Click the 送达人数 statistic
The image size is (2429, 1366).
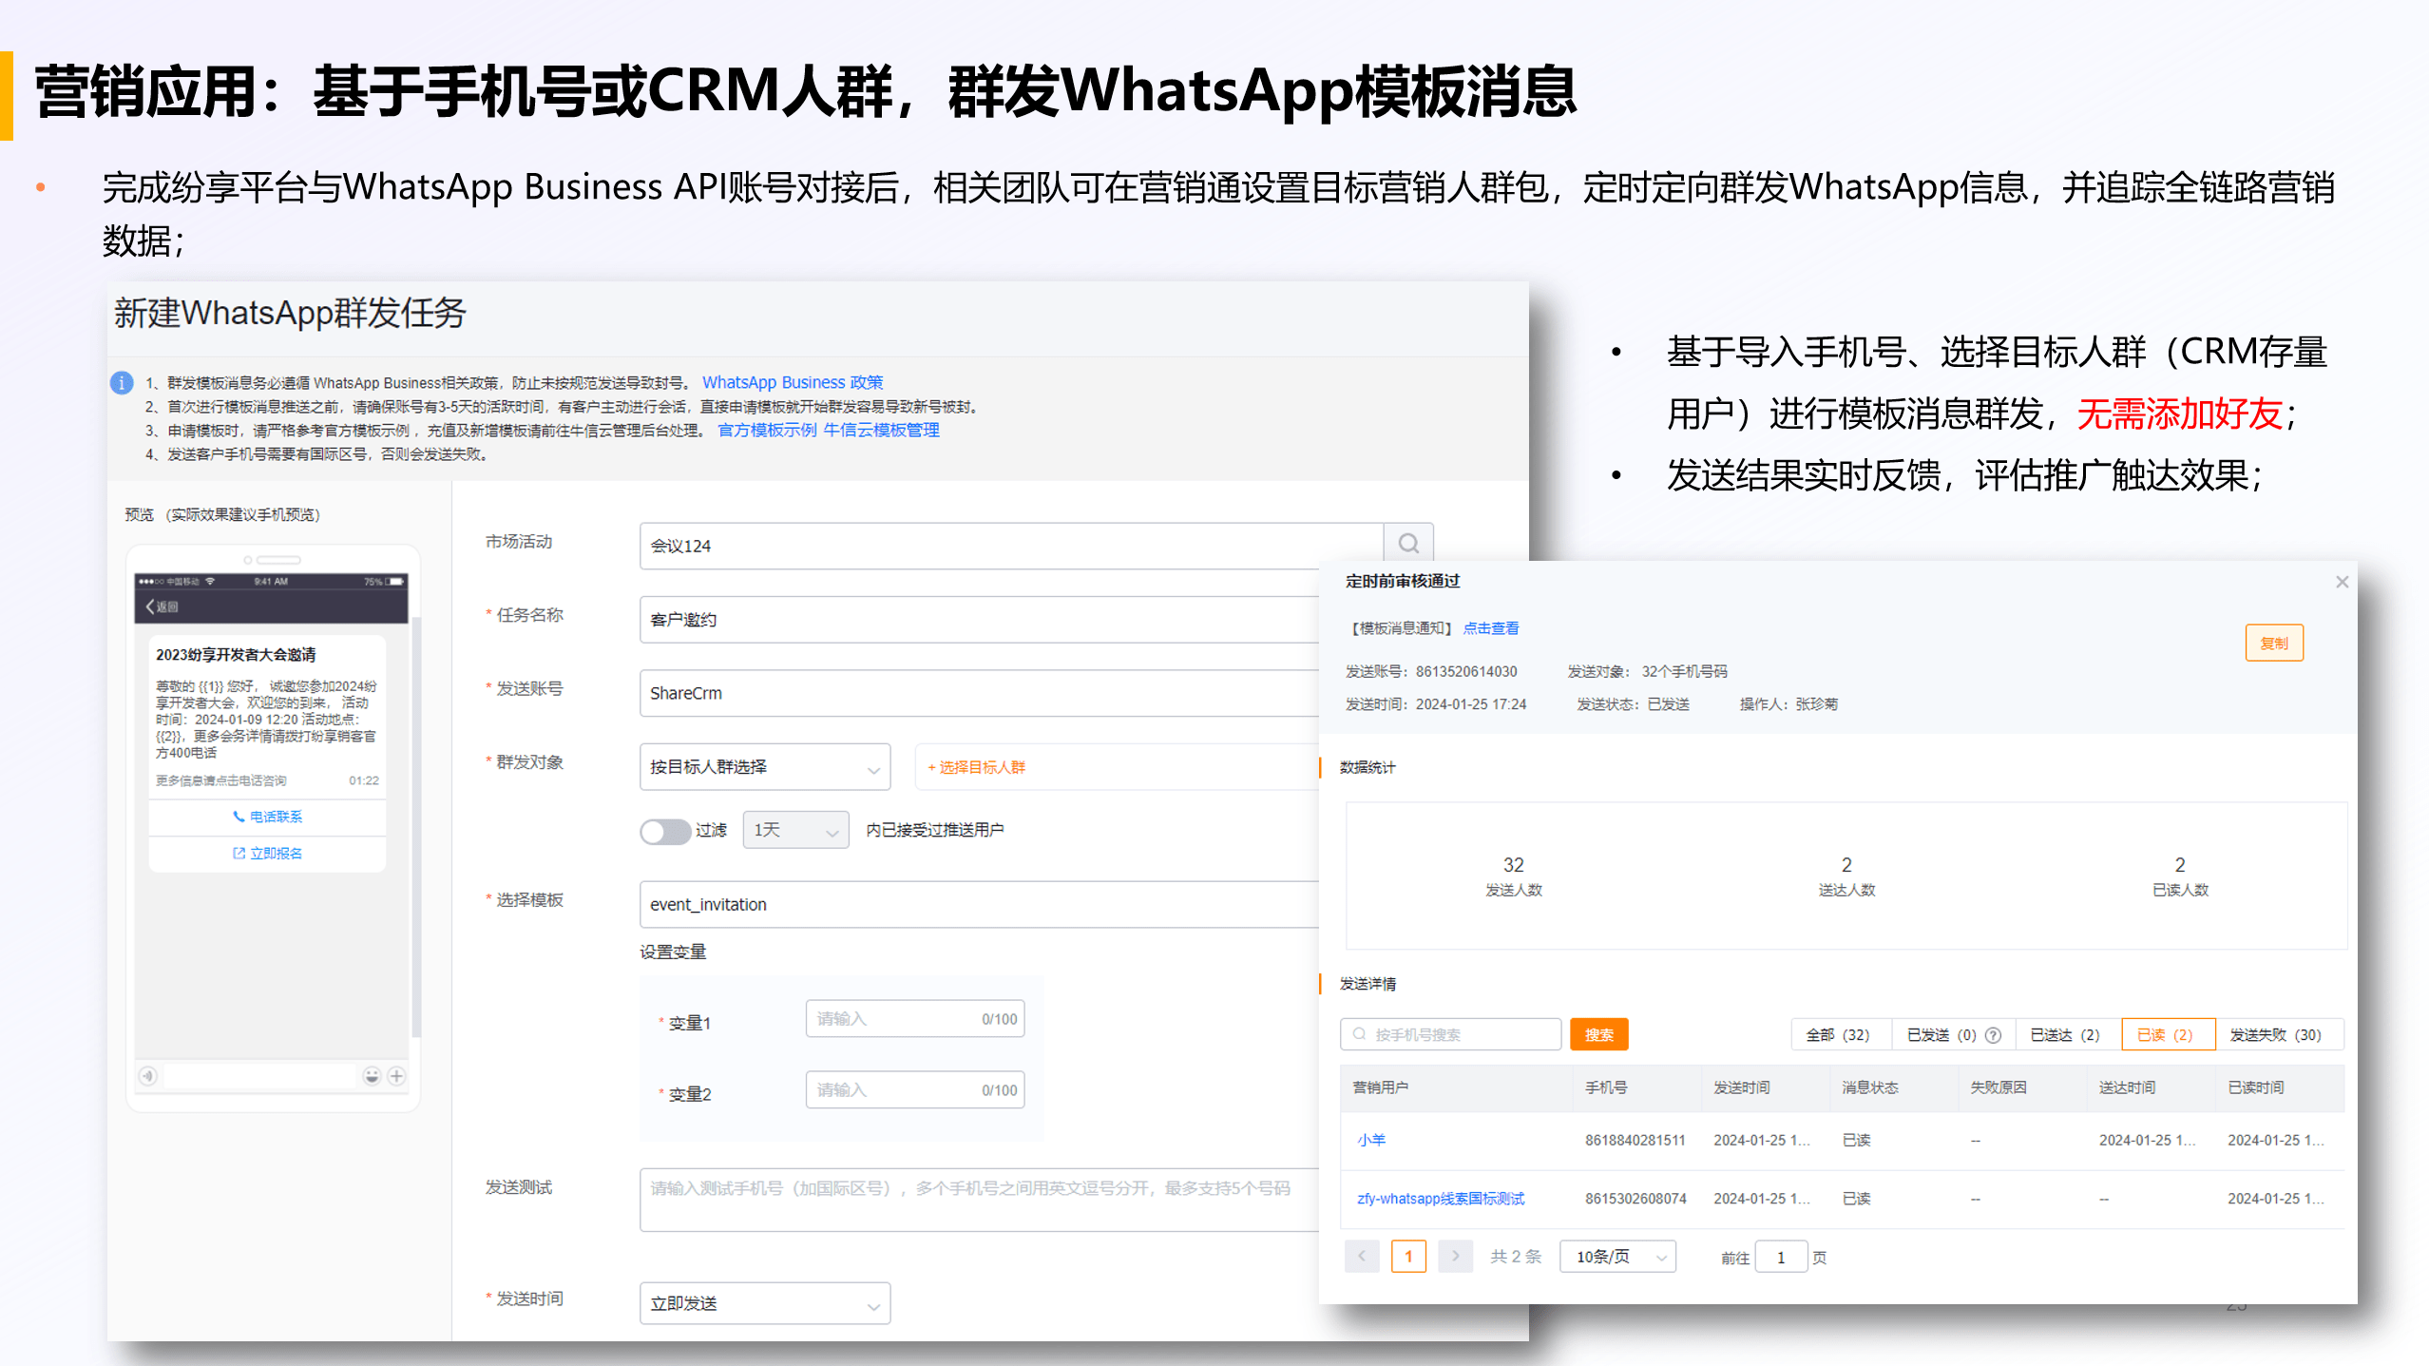click(1846, 875)
